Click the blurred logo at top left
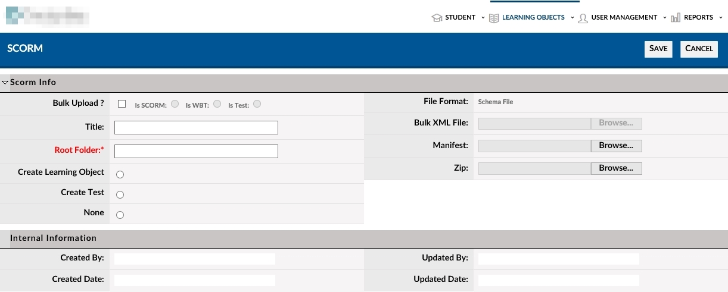This screenshot has height=292, width=728. [48, 15]
